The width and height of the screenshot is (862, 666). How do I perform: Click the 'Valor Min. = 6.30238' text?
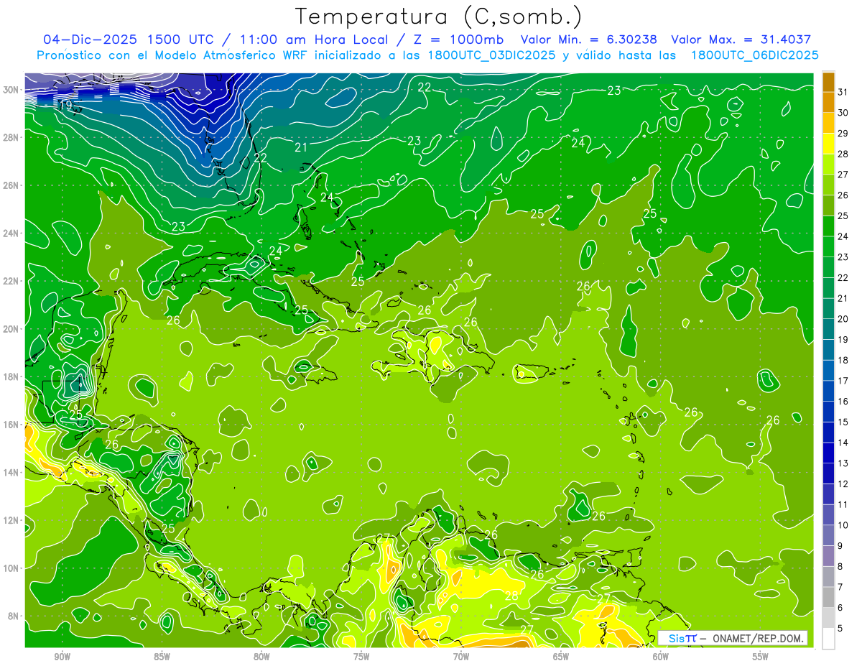590,40
